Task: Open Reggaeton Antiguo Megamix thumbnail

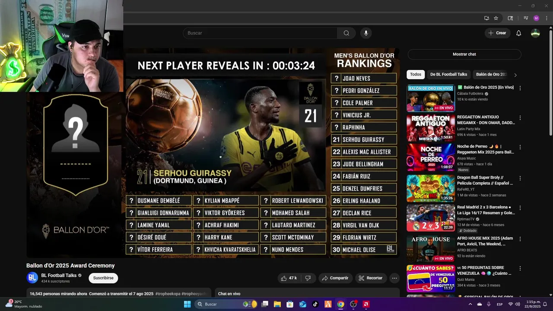Action: [430, 128]
